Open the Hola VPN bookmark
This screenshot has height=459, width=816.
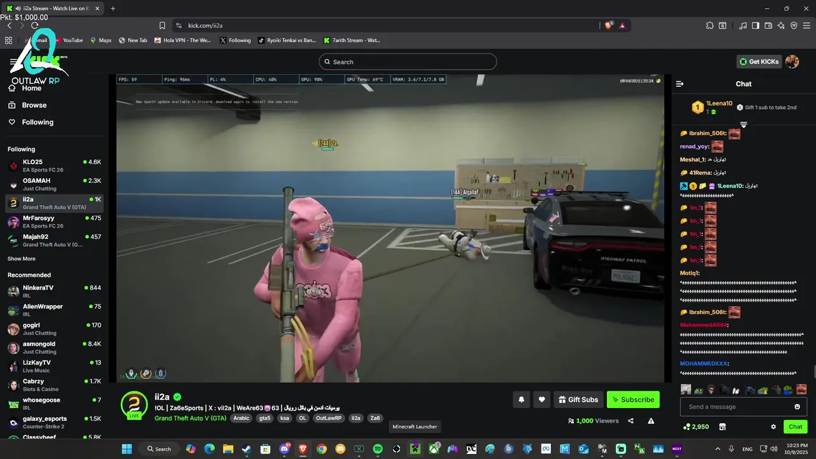pos(183,40)
